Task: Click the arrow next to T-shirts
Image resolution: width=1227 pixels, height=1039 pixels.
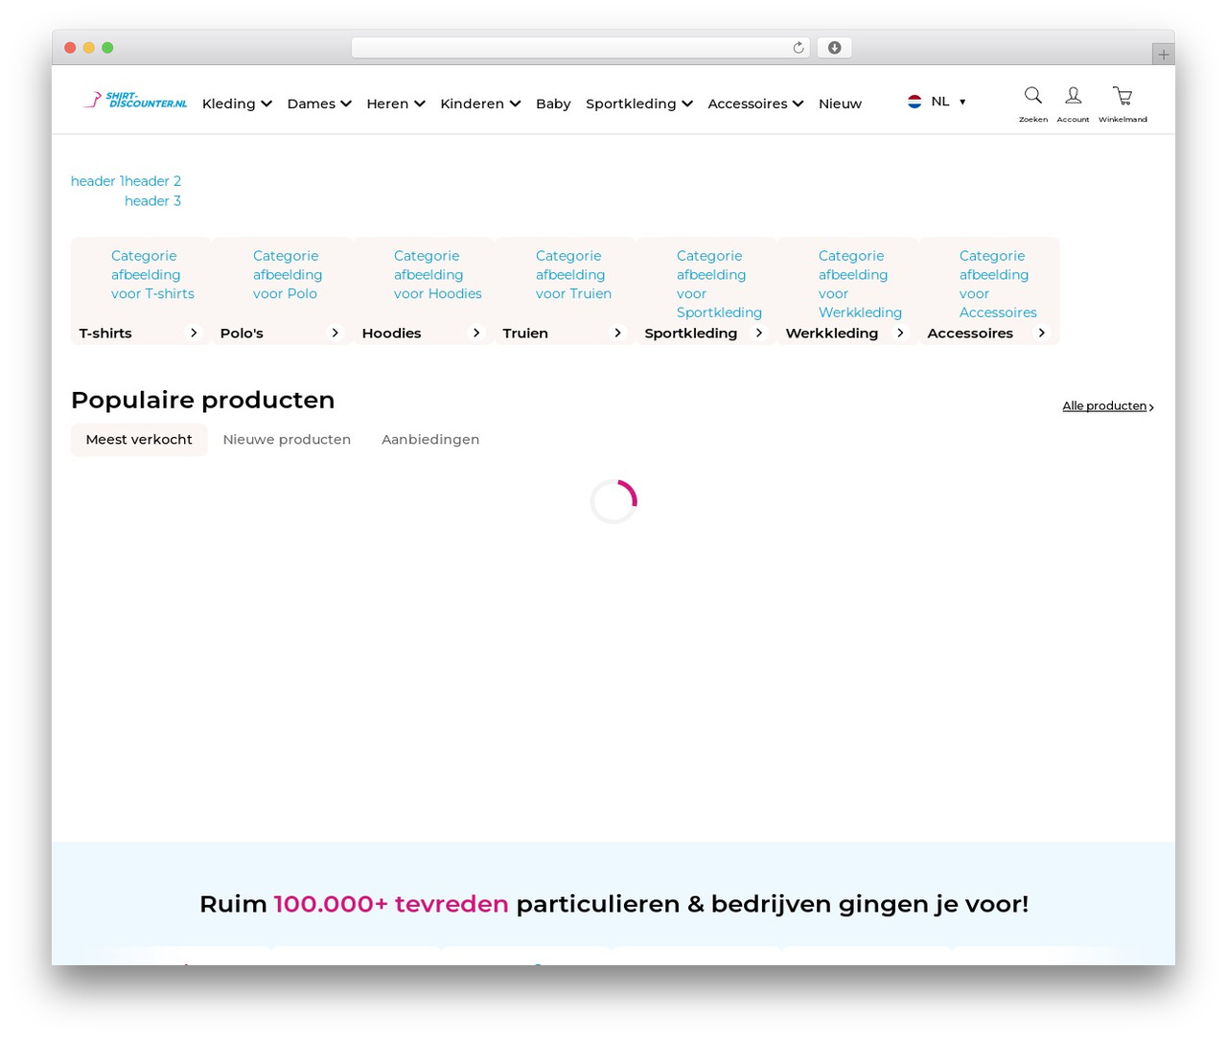Action: 194,333
